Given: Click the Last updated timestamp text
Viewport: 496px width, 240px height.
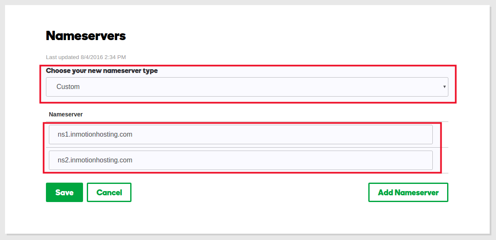Looking at the screenshot, I should point(86,57).
